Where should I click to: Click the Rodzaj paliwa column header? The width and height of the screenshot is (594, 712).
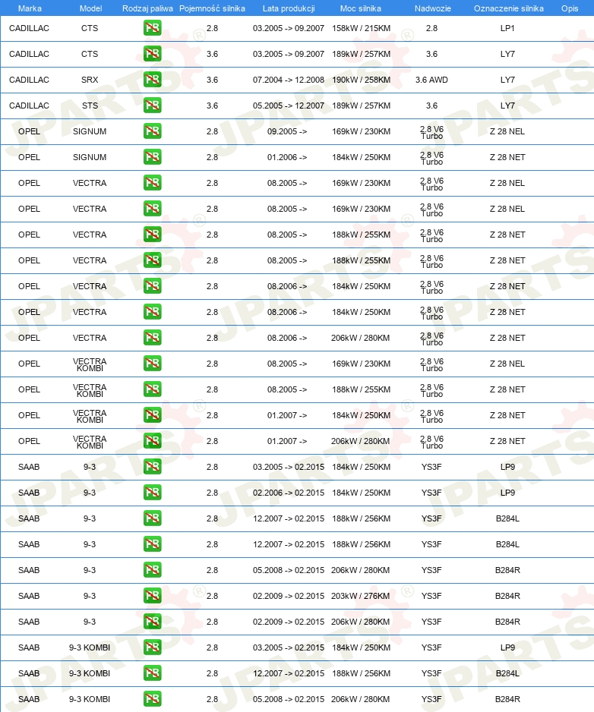(147, 8)
